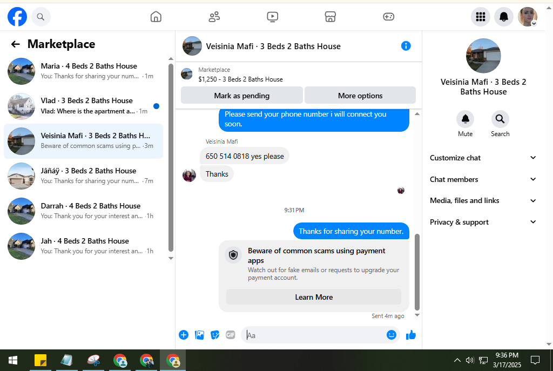Click chat messages scrollbar thumb

pos(417,272)
